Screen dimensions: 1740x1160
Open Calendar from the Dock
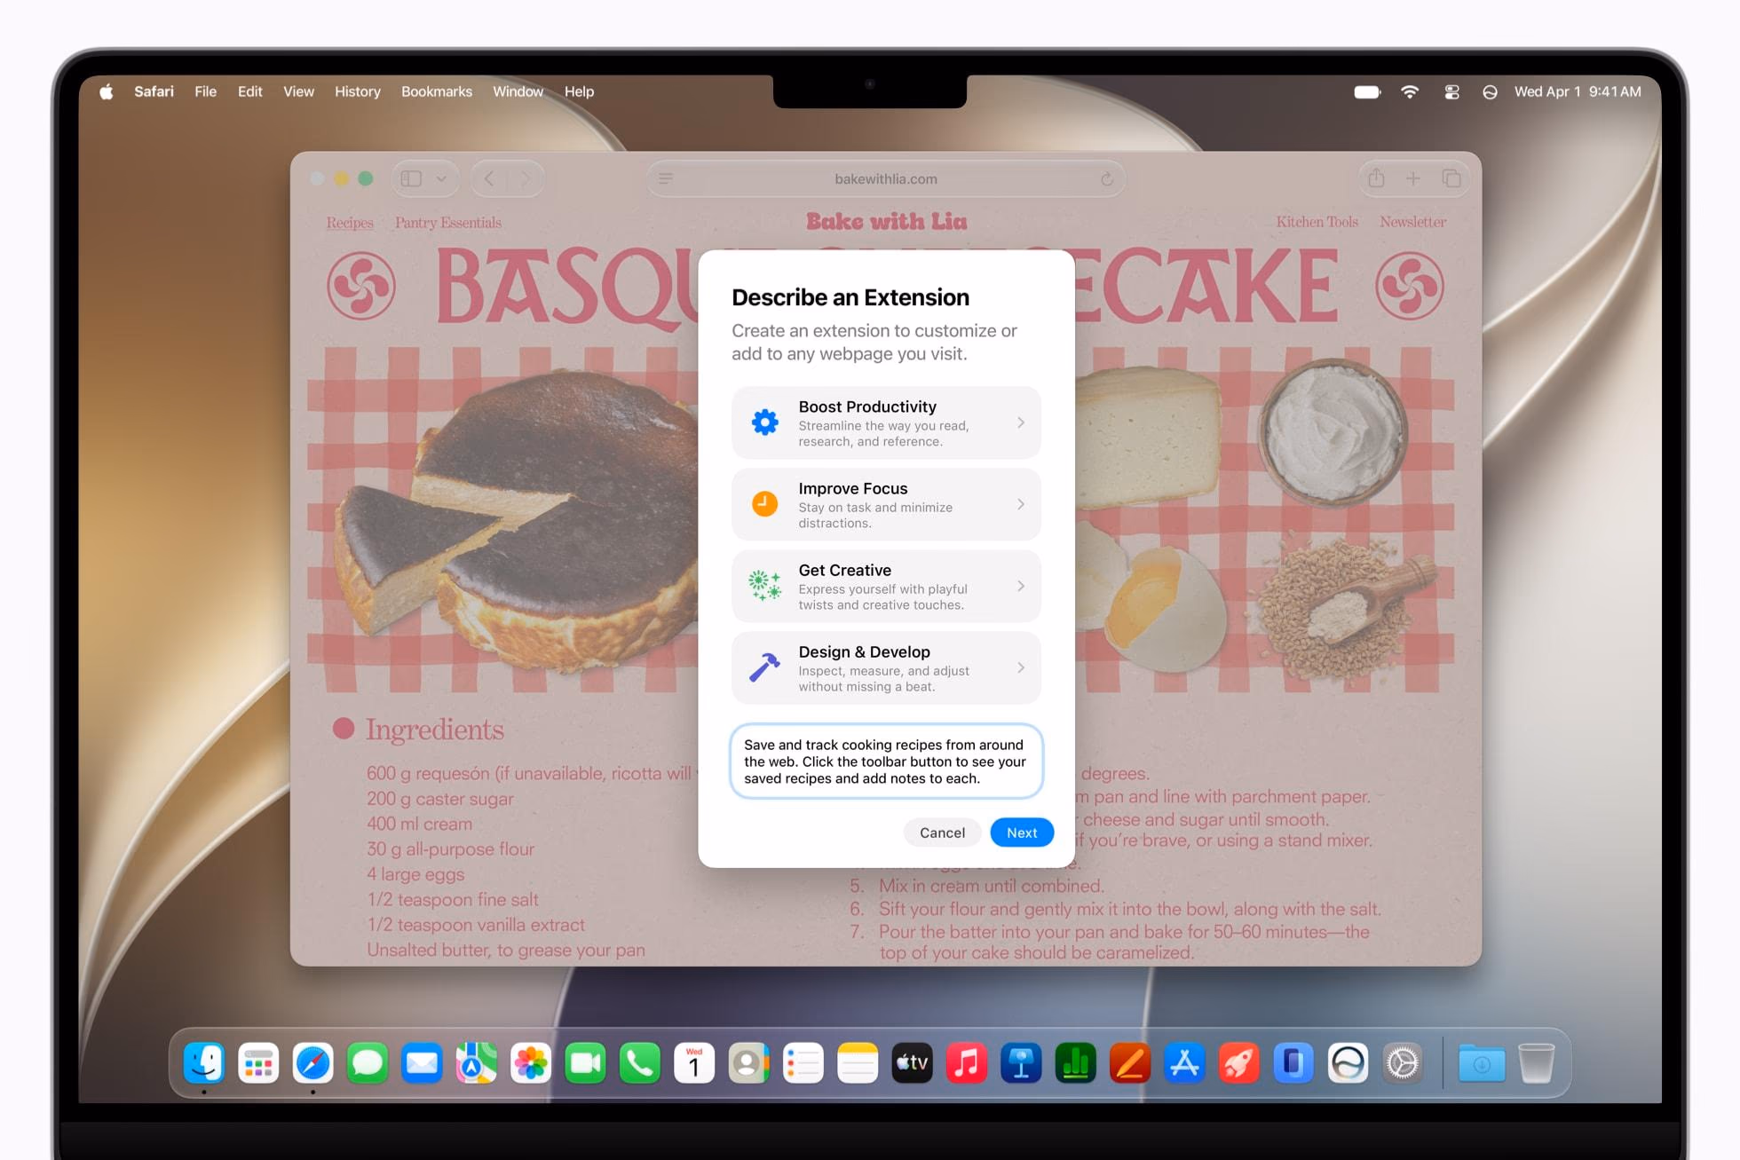point(694,1062)
